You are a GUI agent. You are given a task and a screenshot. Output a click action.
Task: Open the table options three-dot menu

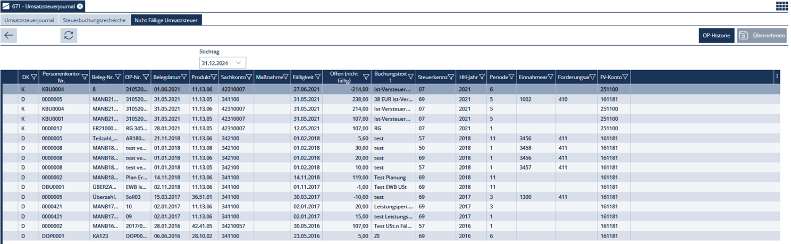(777, 77)
